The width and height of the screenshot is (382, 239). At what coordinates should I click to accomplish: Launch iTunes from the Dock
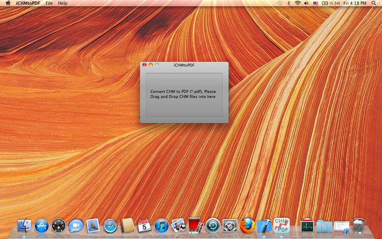coord(161,225)
